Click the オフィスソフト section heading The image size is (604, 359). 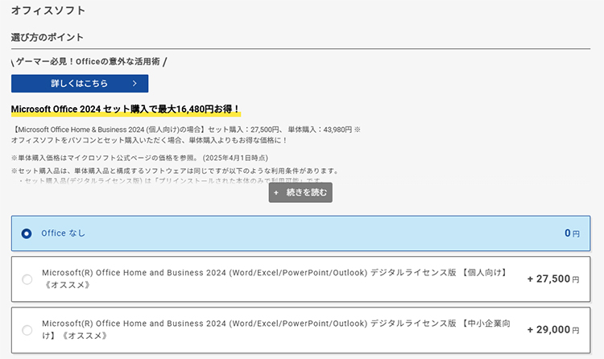coord(48,11)
